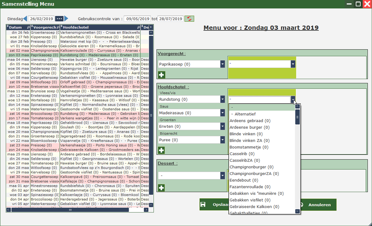Click scroll-down arrow of dish dropdown list
372x226 pixels.
tap(297, 211)
